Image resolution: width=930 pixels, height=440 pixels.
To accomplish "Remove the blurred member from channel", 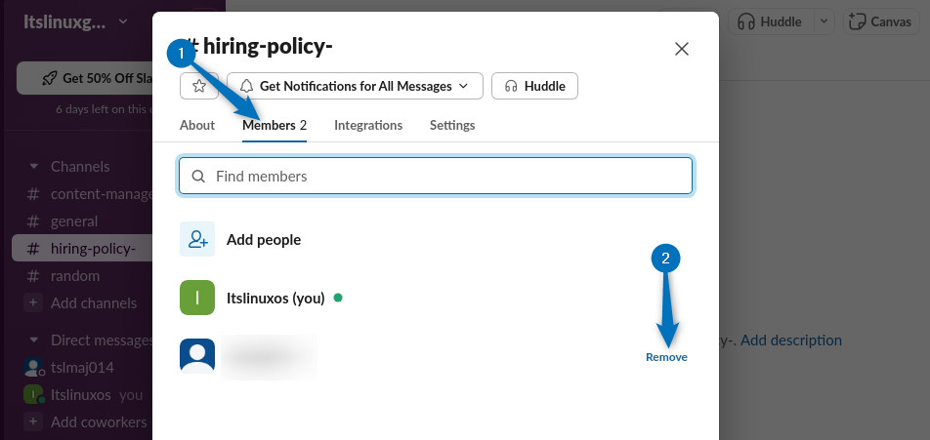I will coord(666,357).
